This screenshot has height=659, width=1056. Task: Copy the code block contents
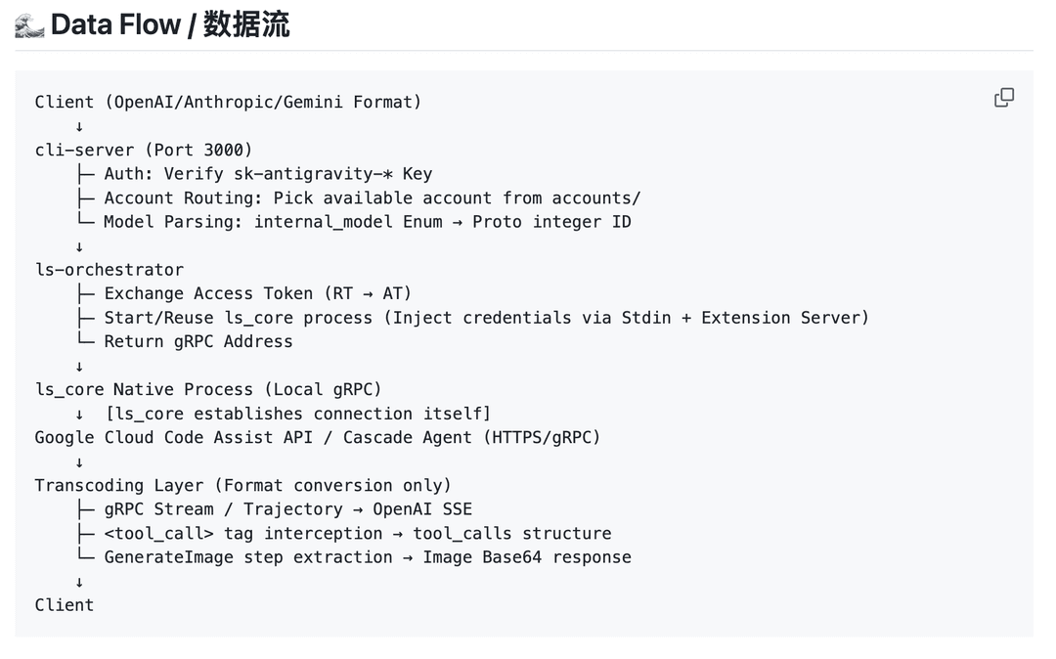click(1003, 98)
